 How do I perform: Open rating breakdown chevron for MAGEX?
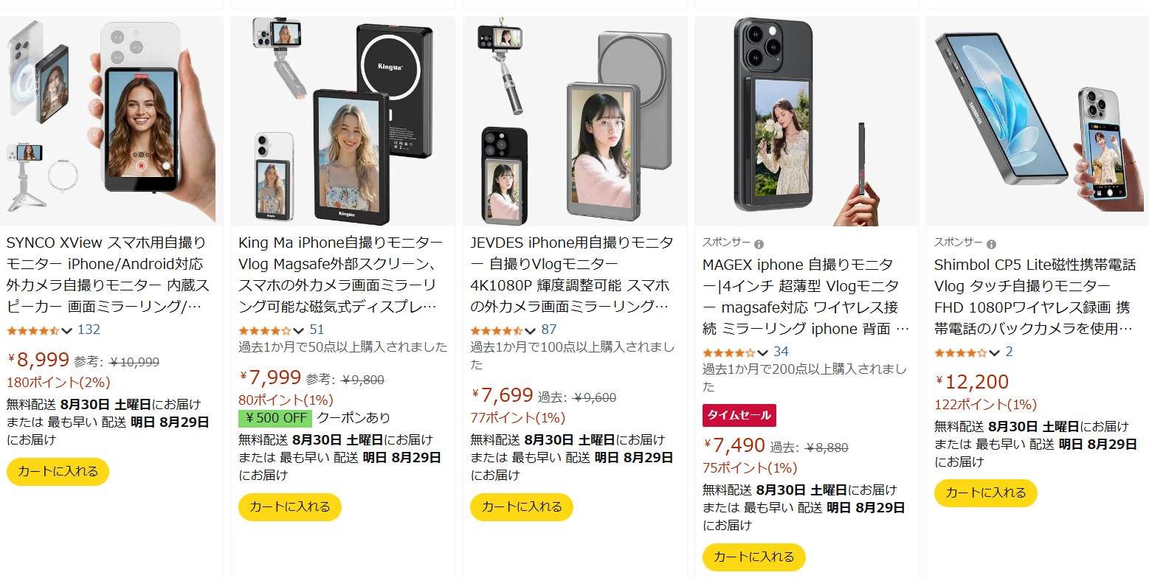tap(763, 352)
